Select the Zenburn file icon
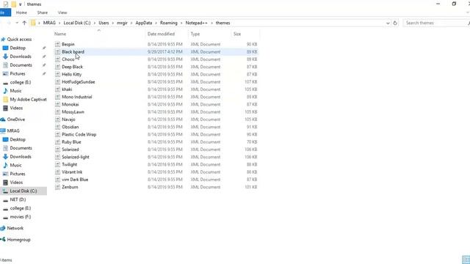Viewport: 470px width, 264px height. (57, 187)
